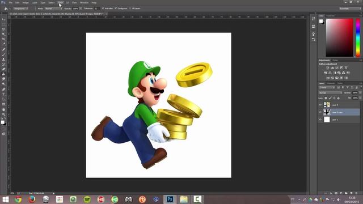Screen dimensions: 363x204
Task: Click the Tolerance input field
Action: click(x=96, y=8)
